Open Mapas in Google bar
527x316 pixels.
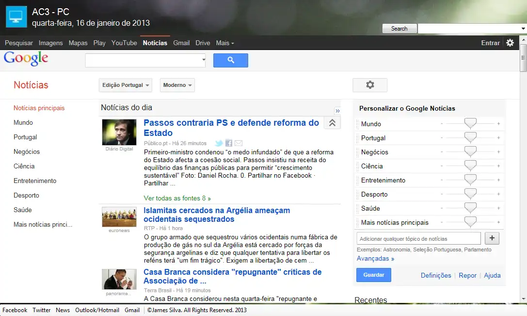click(x=78, y=43)
